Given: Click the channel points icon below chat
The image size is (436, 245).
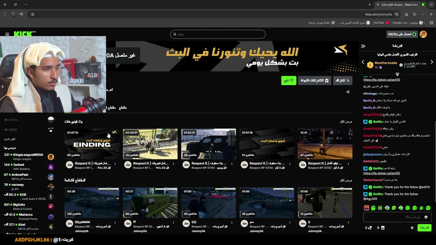Looking at the screenshot, I should [370, 228].
